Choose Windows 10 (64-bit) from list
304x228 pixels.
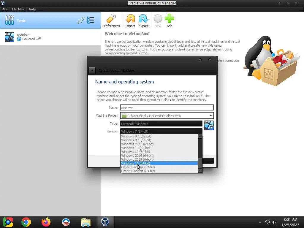[x=159, y=152]
